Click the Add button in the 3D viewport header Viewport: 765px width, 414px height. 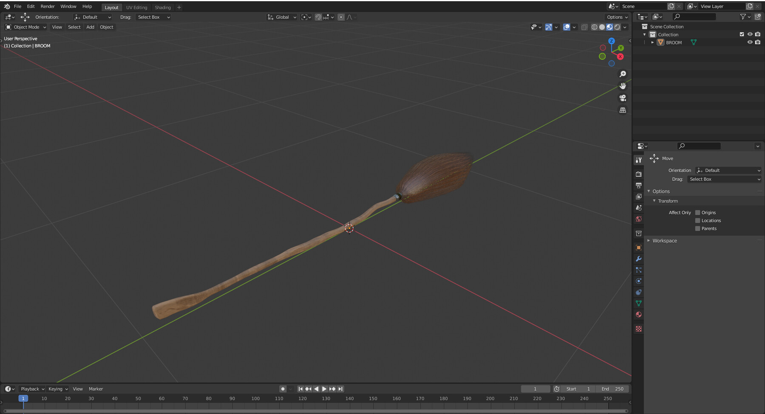pos(90,27)
